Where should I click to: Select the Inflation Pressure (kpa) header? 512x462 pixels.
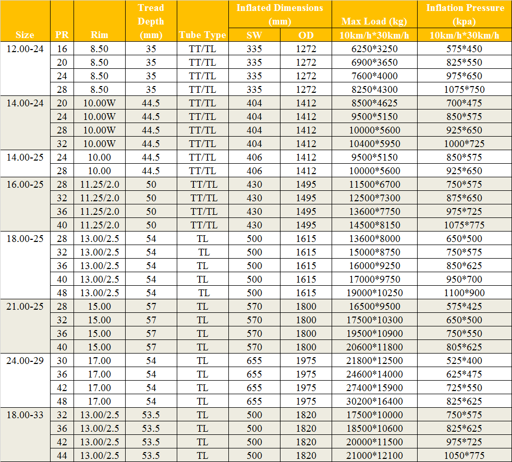click(465, 15)
